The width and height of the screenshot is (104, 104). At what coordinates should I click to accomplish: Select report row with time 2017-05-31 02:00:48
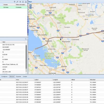[52, 92]
